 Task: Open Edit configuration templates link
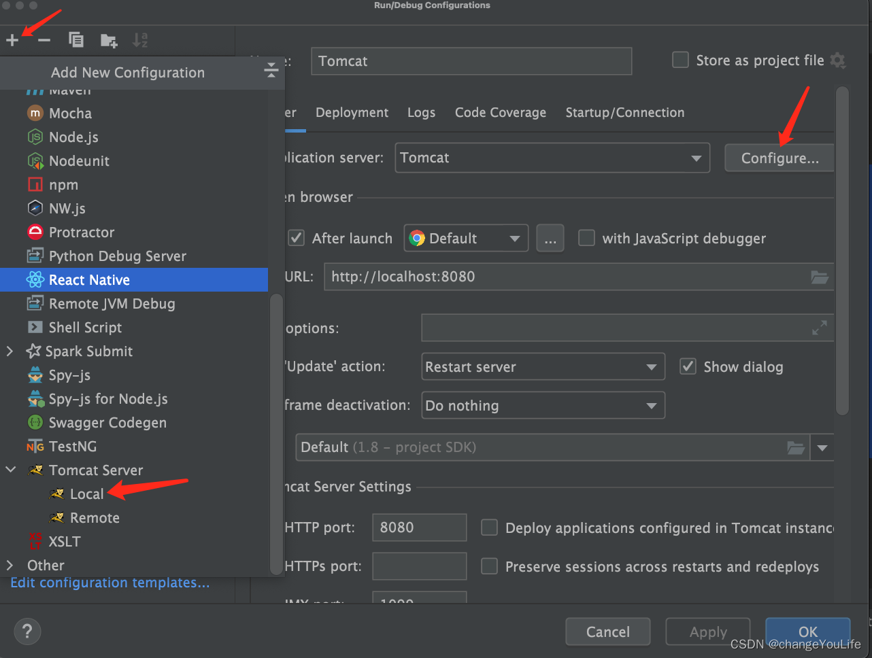pos(110,583)
